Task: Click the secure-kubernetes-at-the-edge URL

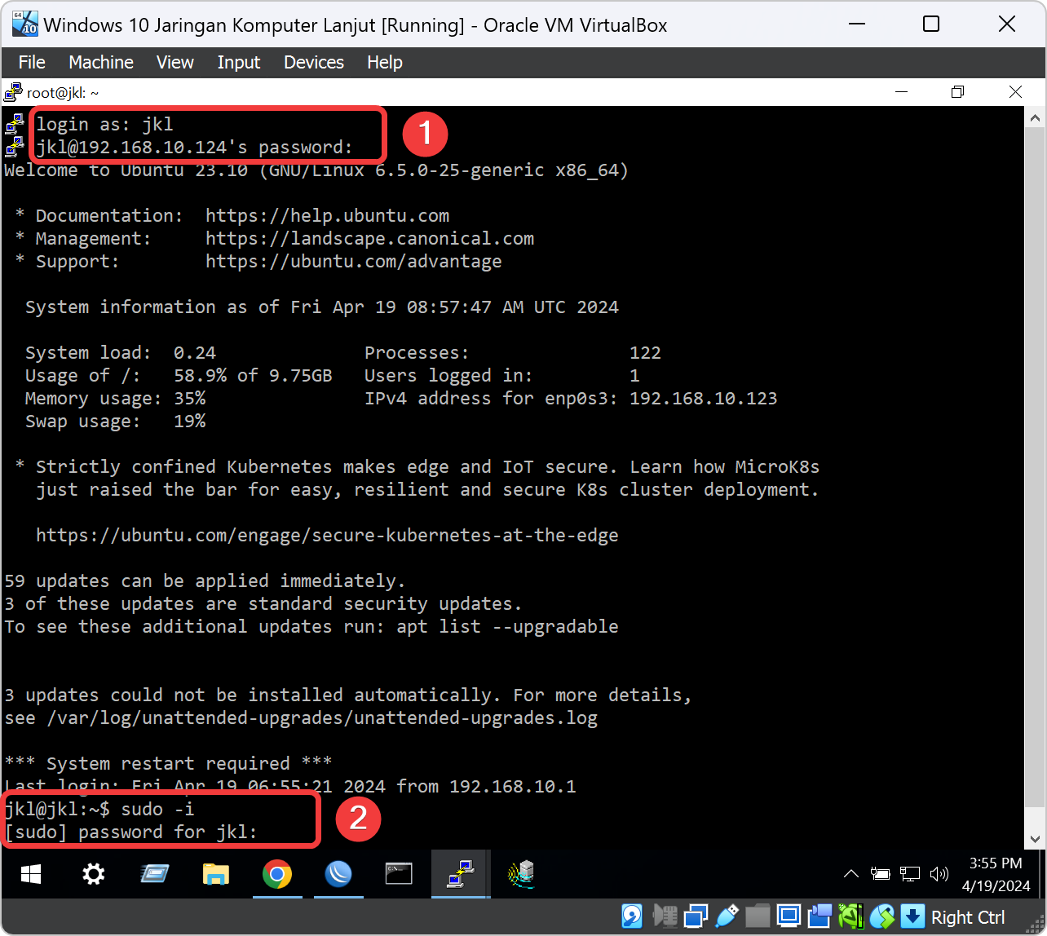Action: (x=327, y=536)
